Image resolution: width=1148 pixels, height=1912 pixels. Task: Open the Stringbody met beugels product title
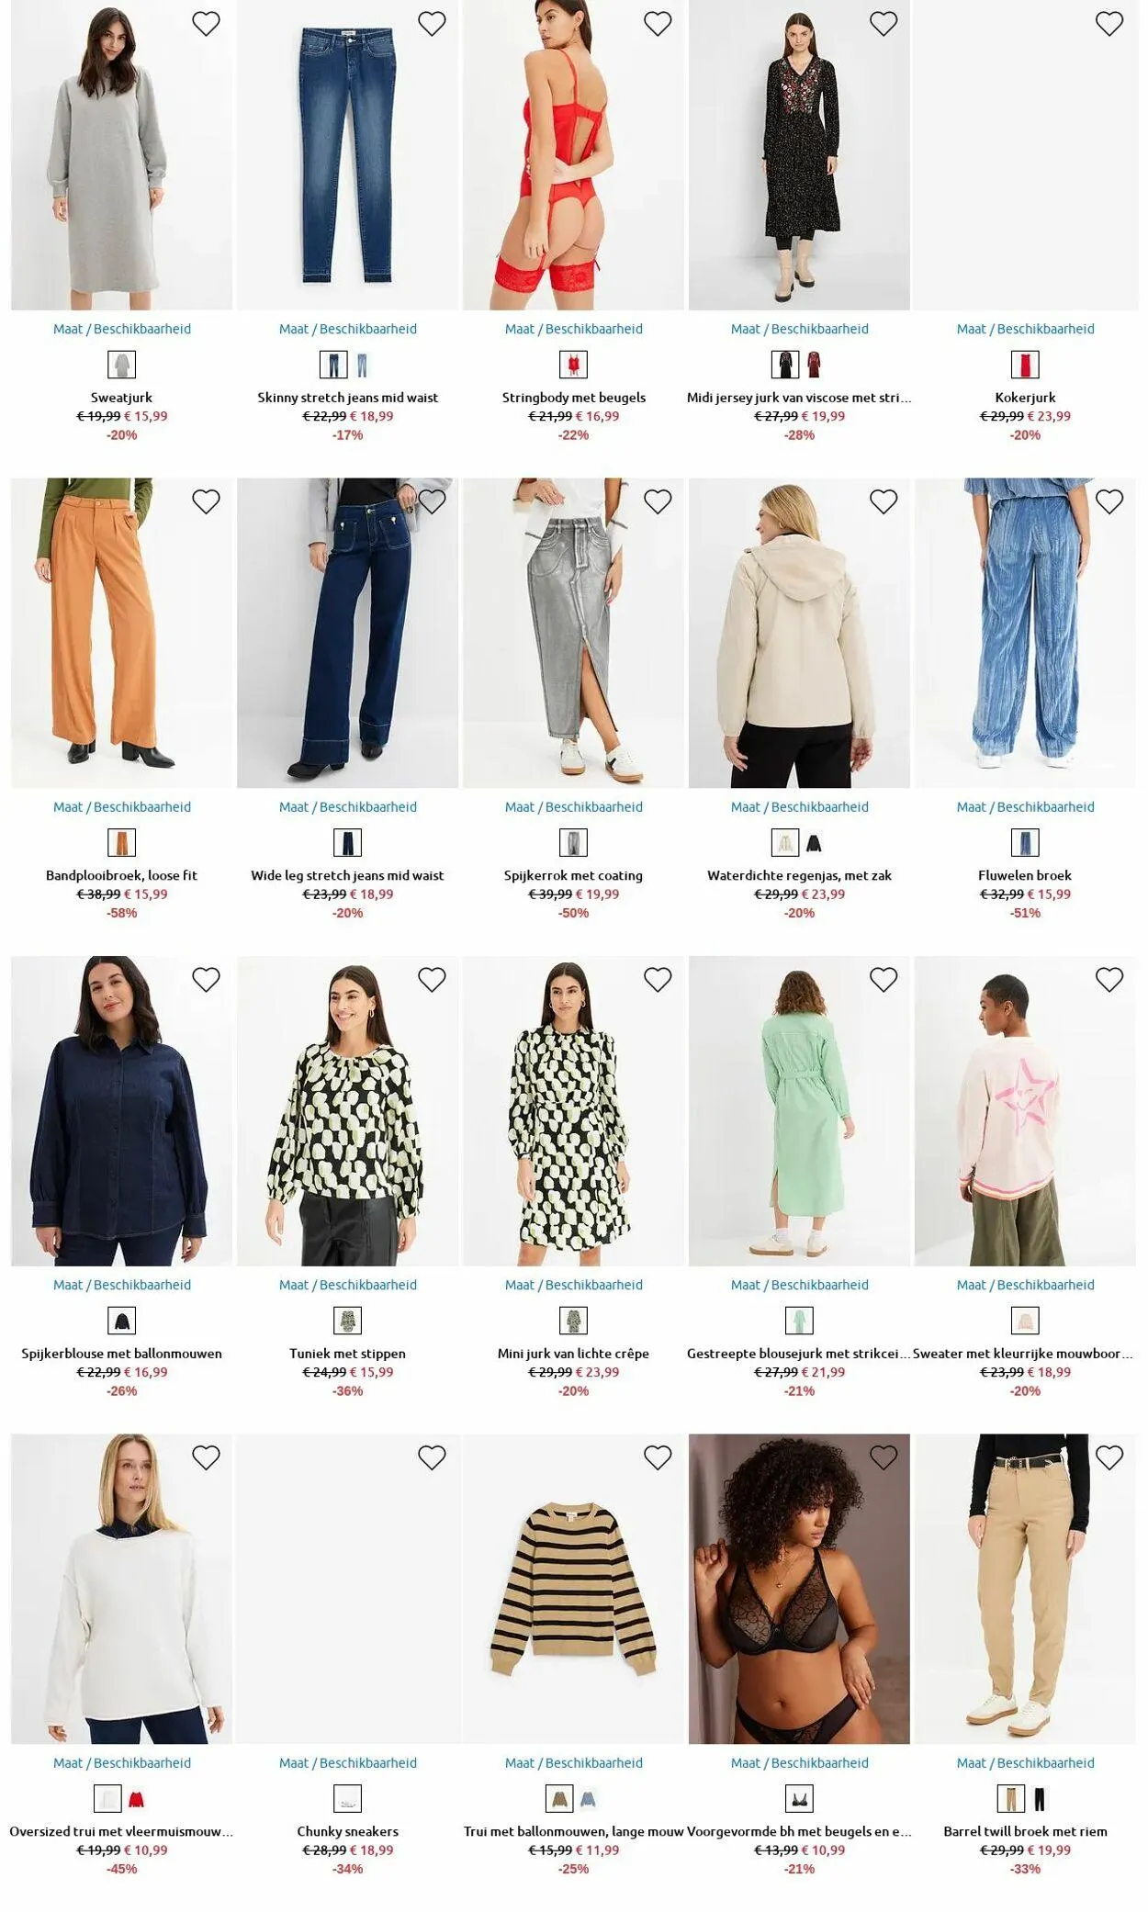(574, 398)
